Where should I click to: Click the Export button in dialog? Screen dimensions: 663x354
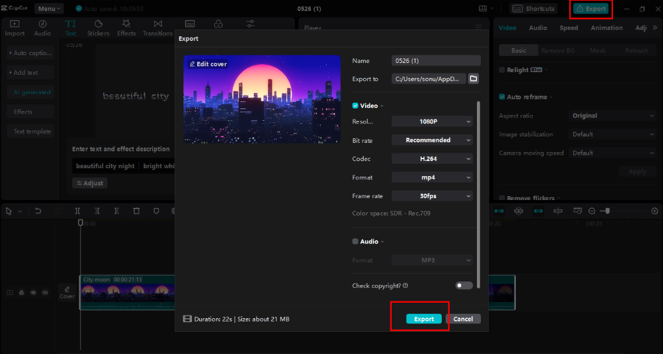pos(424,319)
